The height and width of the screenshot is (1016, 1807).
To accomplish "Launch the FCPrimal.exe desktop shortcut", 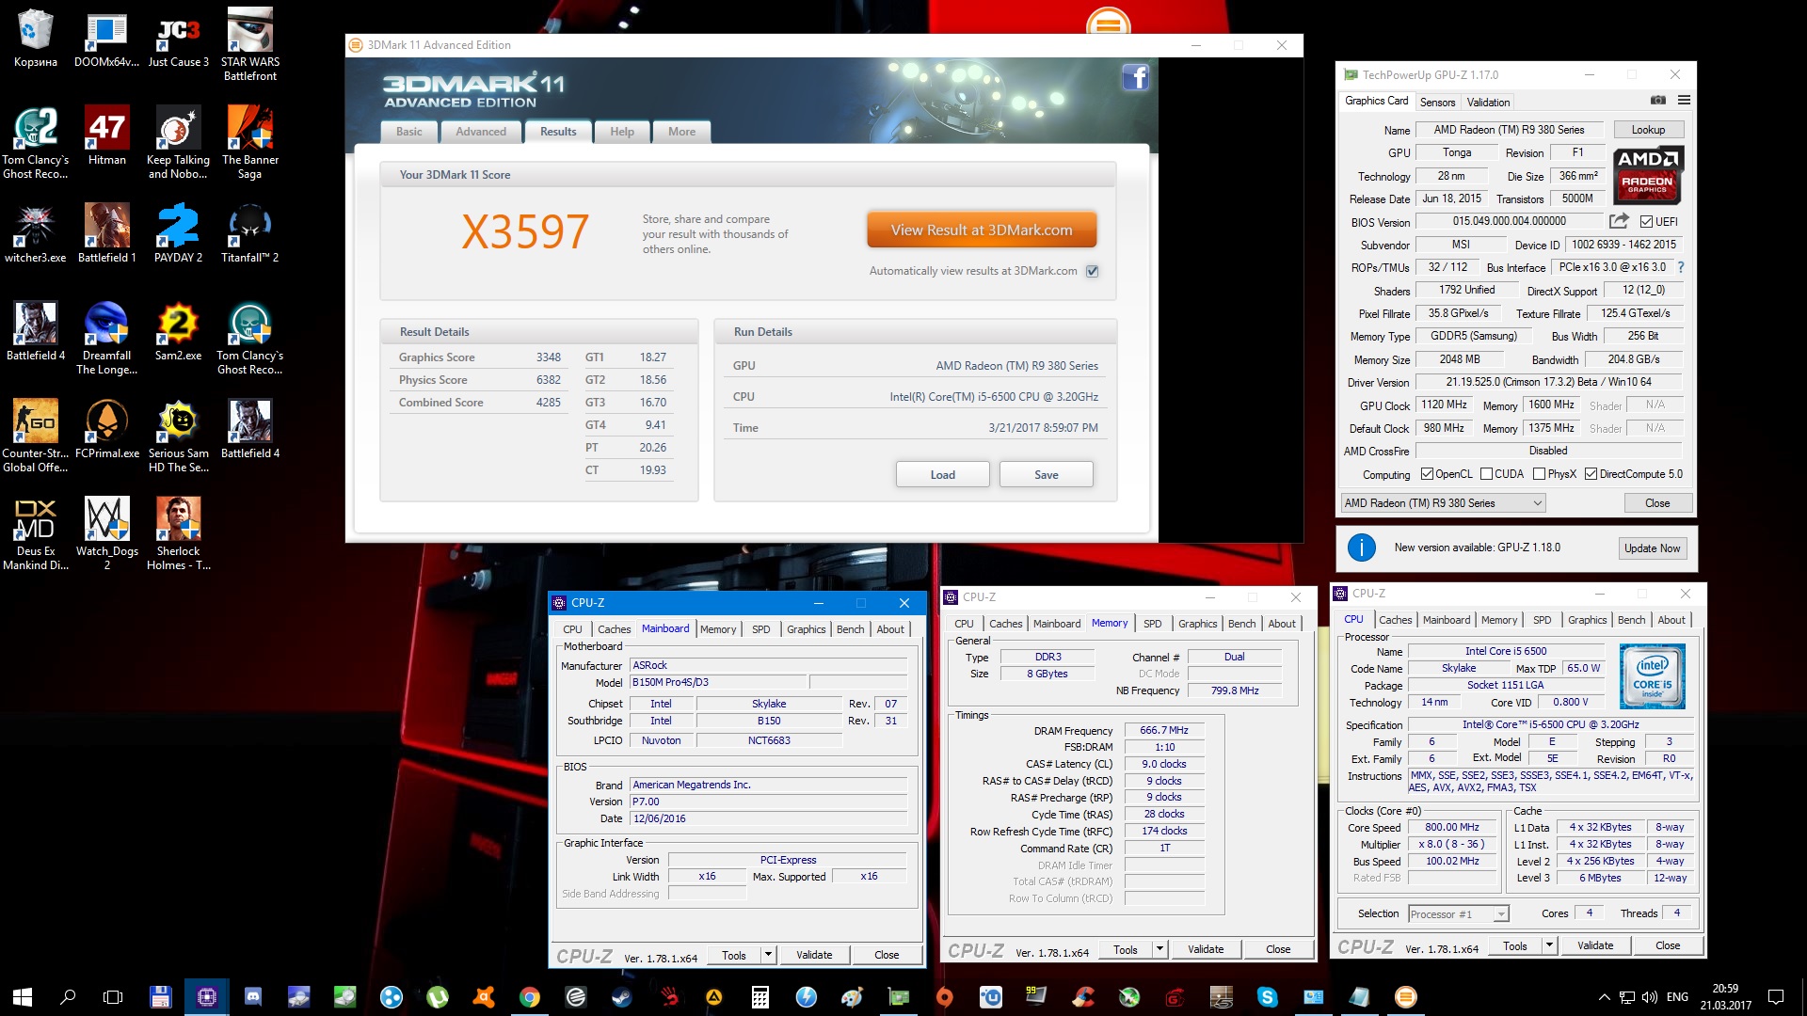I will pyautogui.click(x=106, y=429).
